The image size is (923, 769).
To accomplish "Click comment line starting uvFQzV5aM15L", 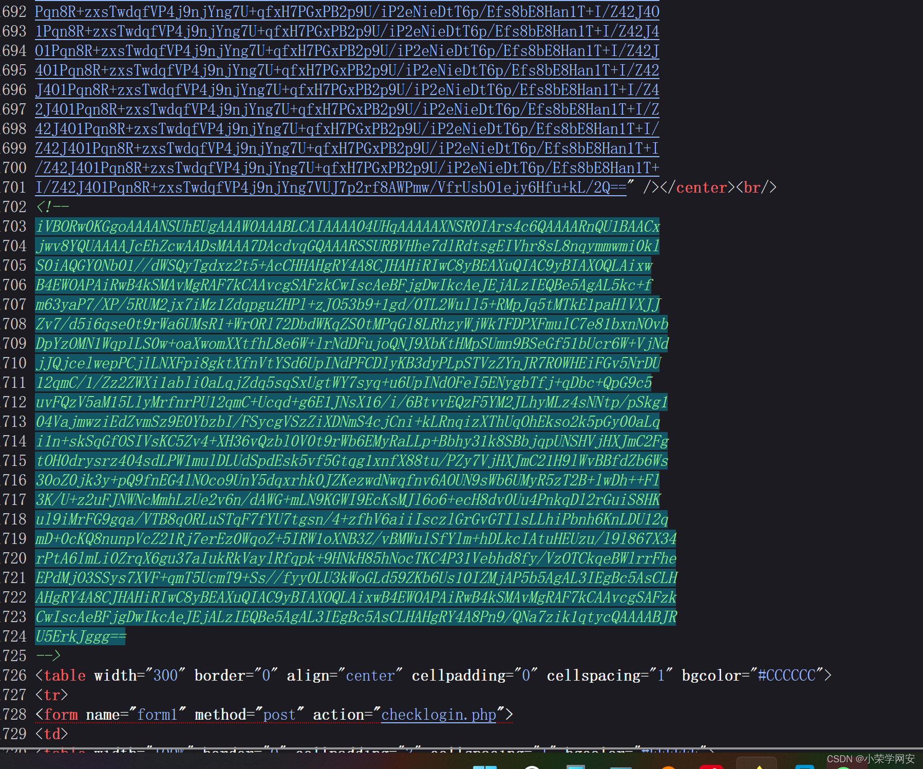I will pyautogui.click(x=351, y=402).
